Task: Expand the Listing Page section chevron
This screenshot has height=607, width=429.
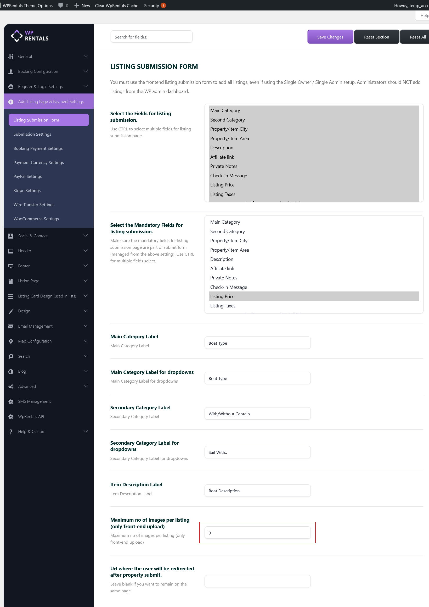Action: pos(85,281)
